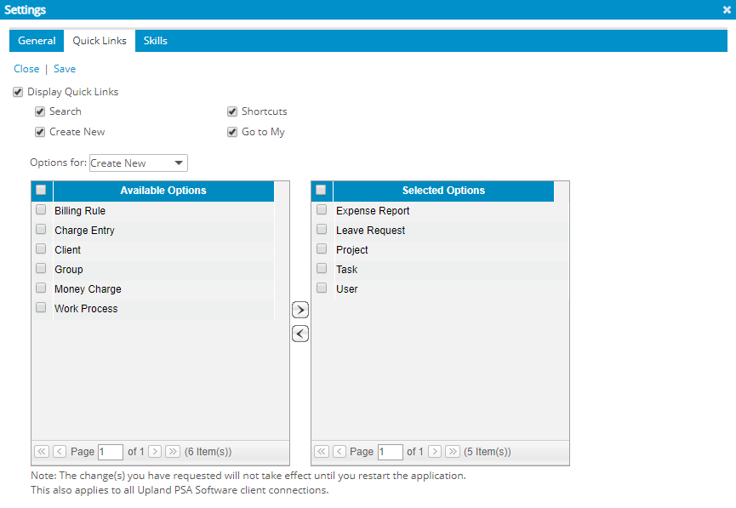Check the Billing Rule option checkbox

tap(41, 210)
